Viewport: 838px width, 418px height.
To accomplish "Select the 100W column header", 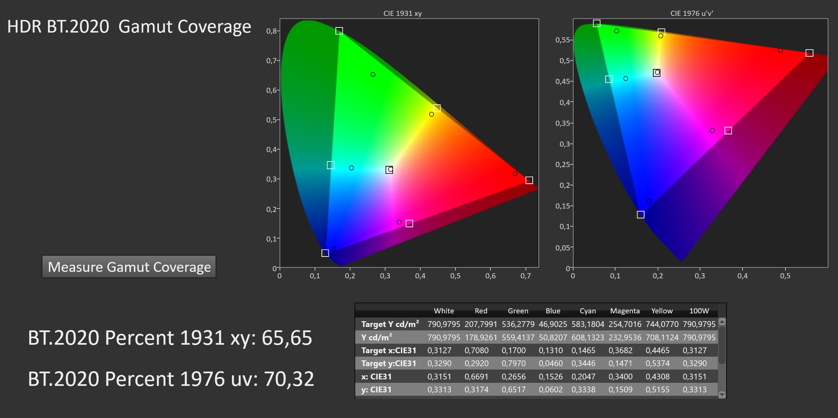I will [x=699, y=311].
